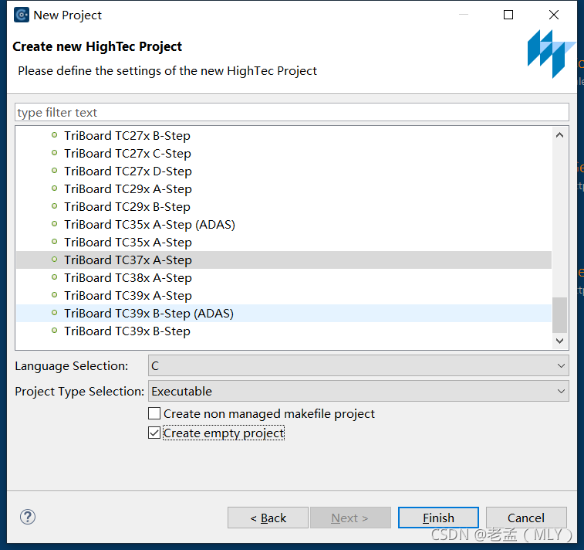This screenshot has height=550, width=584.
Task: Click the board list scroll down arrow
Action: (559, 341)
